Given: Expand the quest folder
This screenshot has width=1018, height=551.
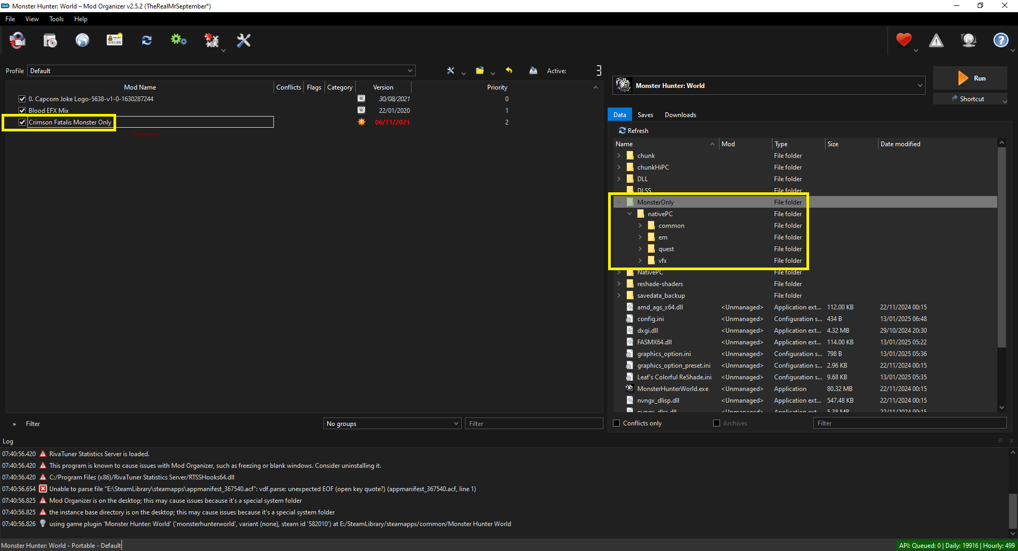Looking at the screenshot, I should (x=640, y=249).
